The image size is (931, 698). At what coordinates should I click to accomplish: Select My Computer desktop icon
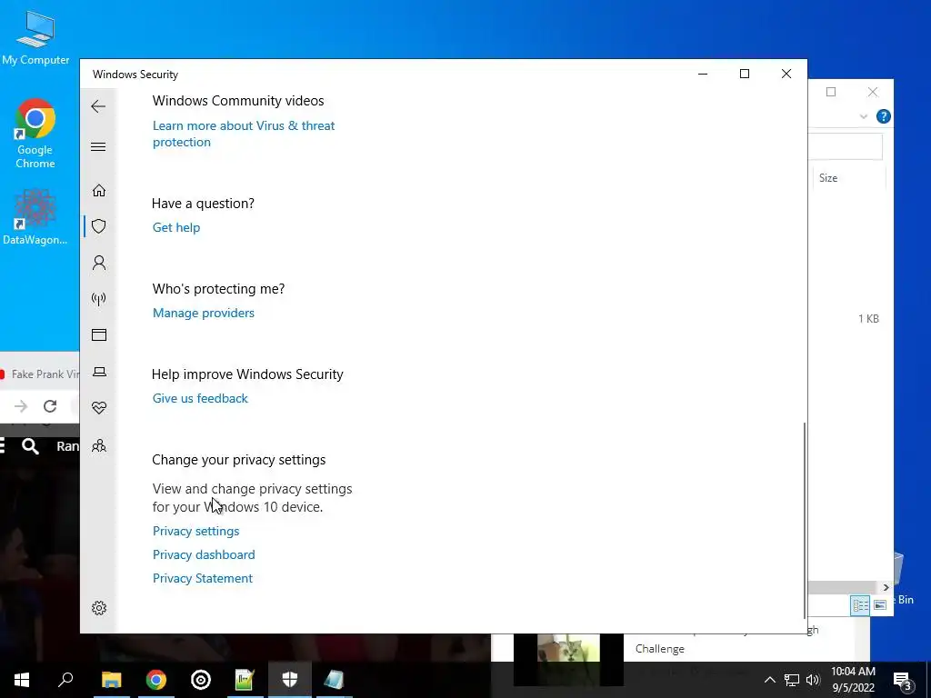coord(35,37)
